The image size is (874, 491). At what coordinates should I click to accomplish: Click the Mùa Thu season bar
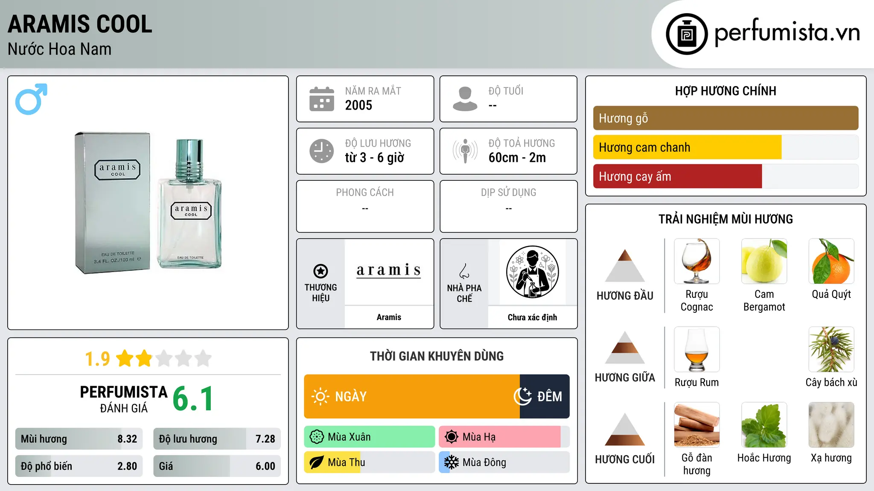[x=370, y=462]
